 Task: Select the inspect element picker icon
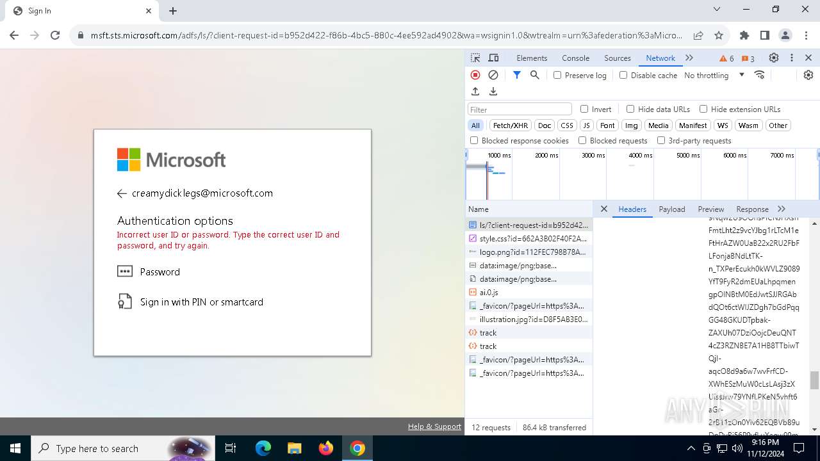pos(475,58)
